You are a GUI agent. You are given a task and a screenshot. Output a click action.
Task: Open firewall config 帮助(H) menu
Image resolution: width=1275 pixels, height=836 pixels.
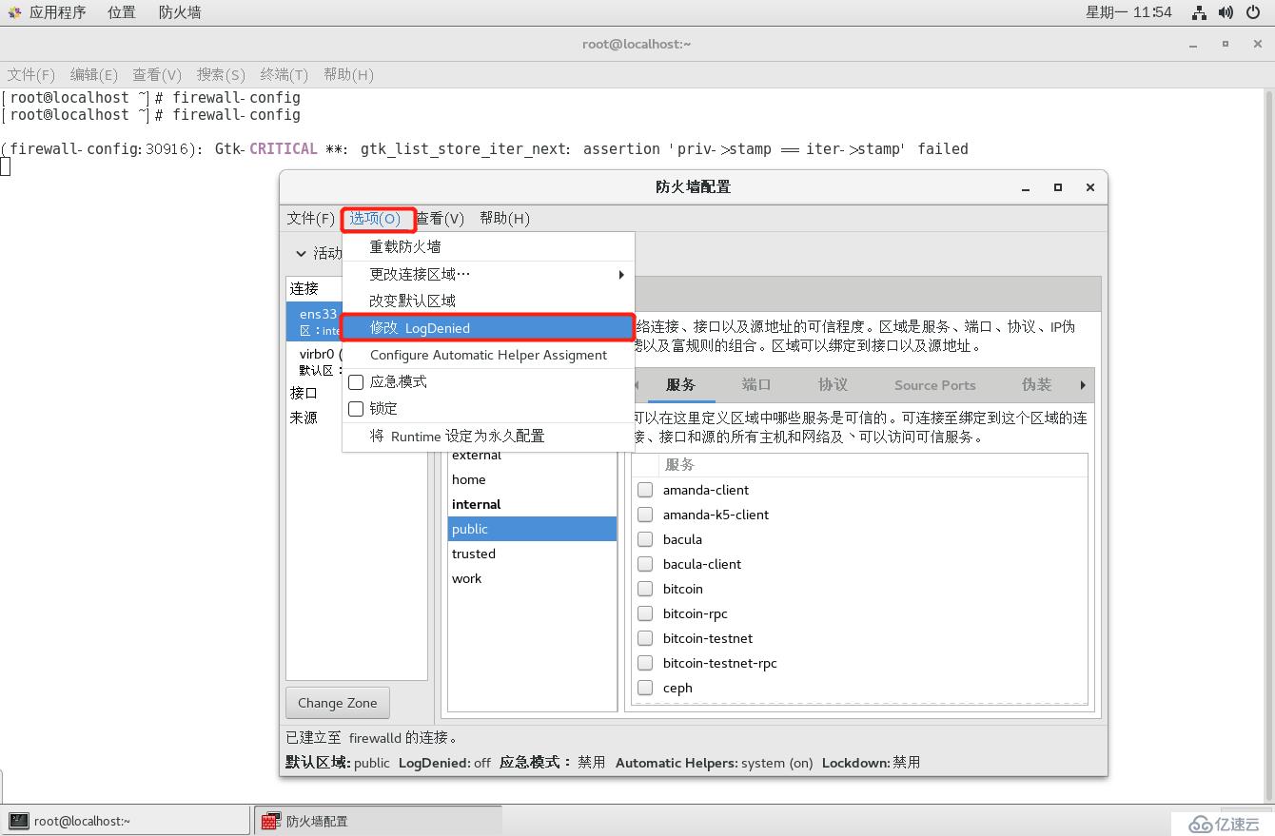pos(504,219)
